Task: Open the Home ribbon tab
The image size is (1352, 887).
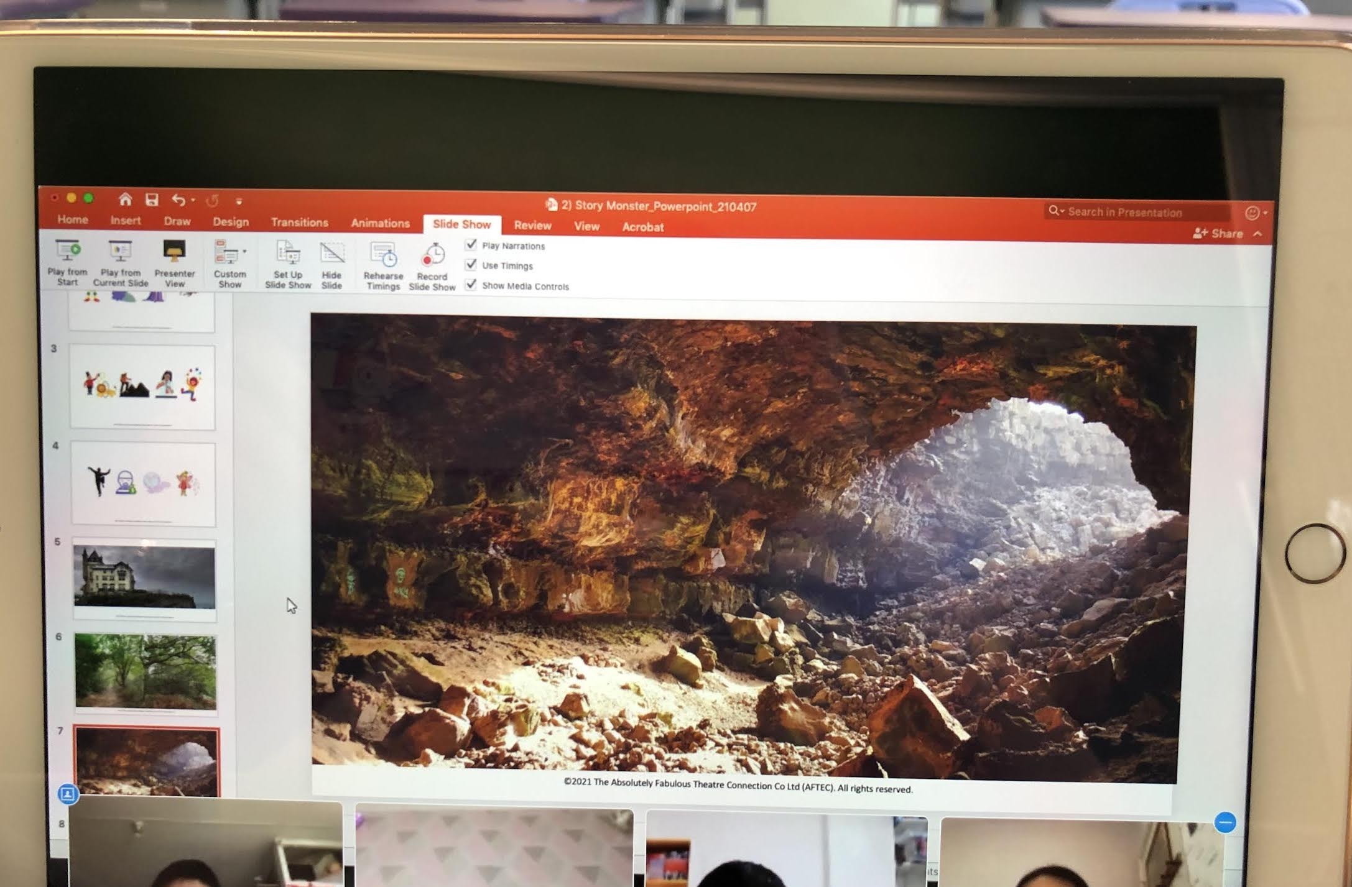Action: [73, 219]
